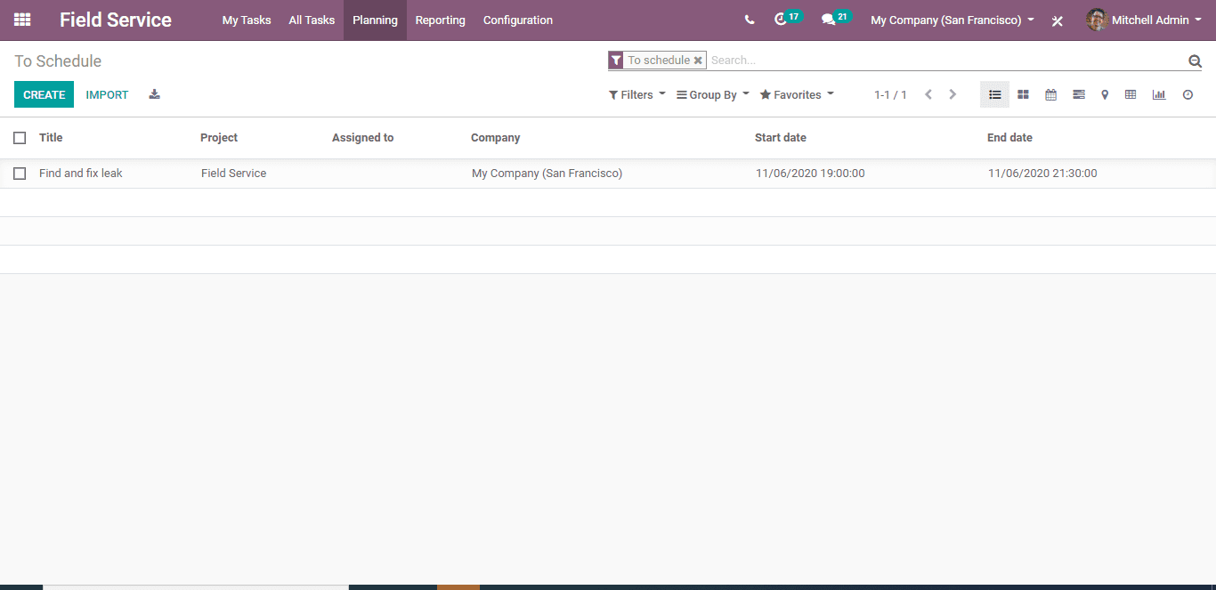
Task: Expand the Group By dropdown
Action: (712, 94)
